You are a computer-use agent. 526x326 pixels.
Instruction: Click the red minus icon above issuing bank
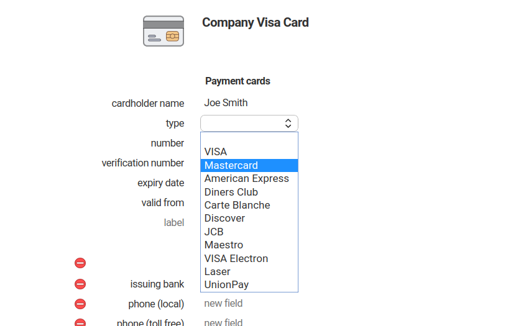pyautogui.click(x=80, y=263)
